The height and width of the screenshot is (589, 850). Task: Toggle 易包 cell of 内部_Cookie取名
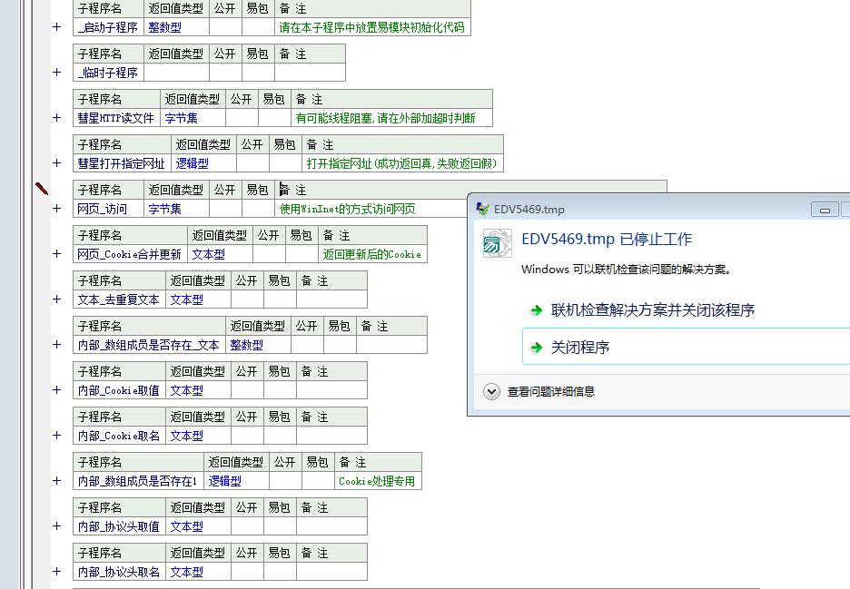(x=280, y=435)
